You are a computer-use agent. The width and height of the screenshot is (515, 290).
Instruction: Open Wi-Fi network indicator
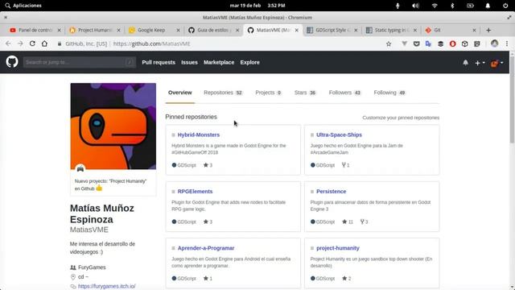[x=435, y=6]
